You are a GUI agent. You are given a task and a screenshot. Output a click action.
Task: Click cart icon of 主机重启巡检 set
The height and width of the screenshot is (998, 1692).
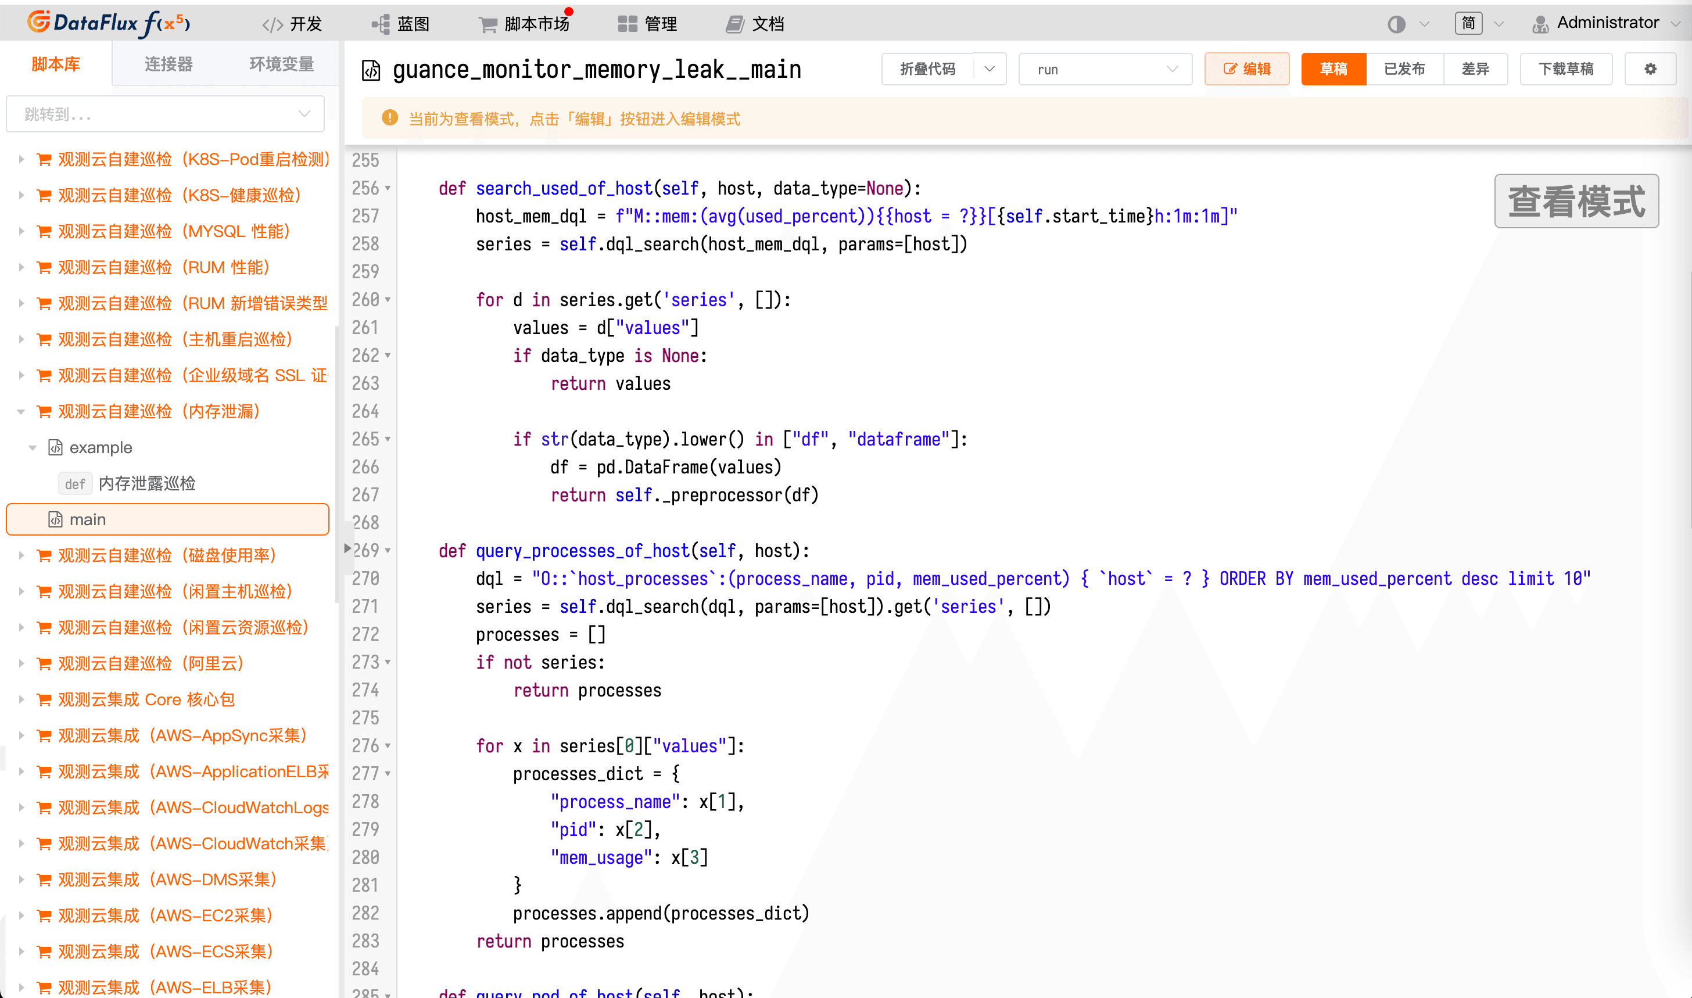pyautogui.click(x=44, y=340)
